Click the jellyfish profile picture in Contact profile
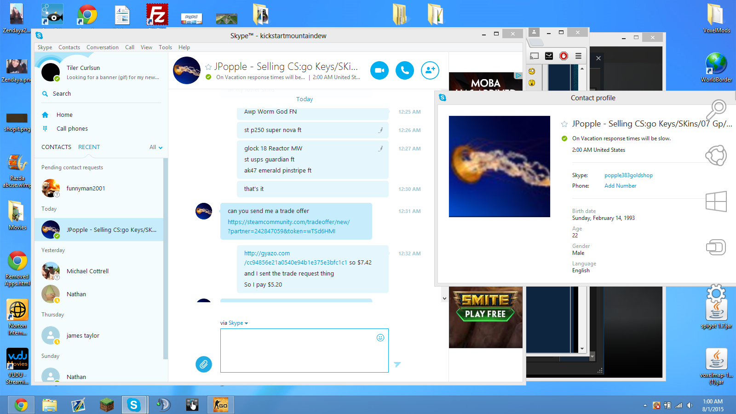Screen dimensions: 736x414 click(x=500, y=167)
